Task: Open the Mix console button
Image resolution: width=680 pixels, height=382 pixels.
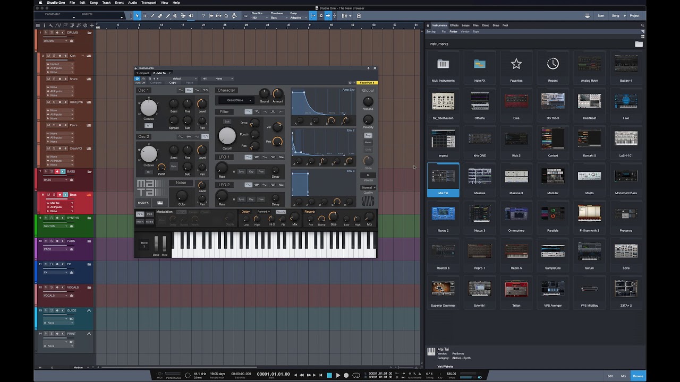Action: click(624, 376)
